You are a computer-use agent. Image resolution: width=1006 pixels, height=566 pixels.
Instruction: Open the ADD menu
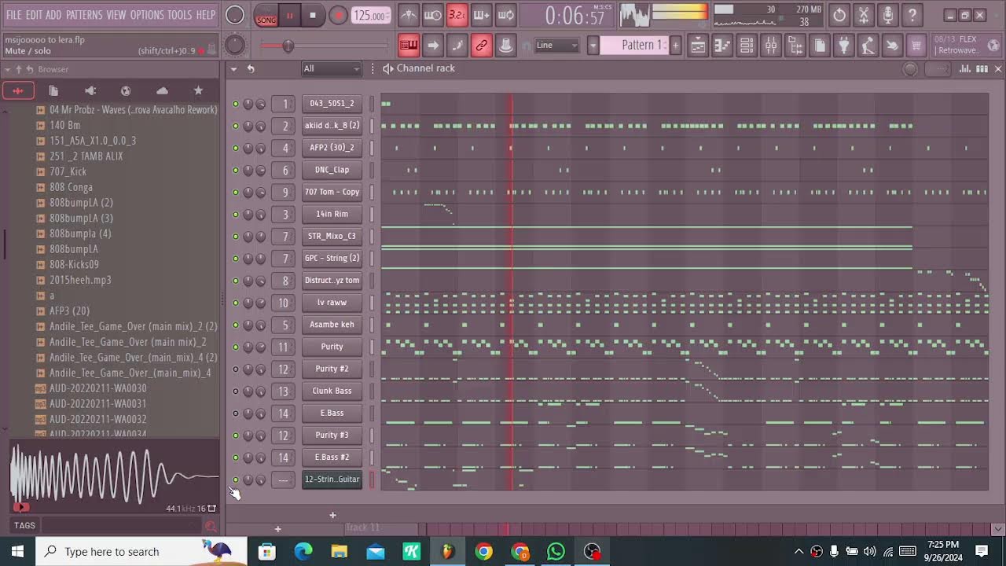coord(53,15)
